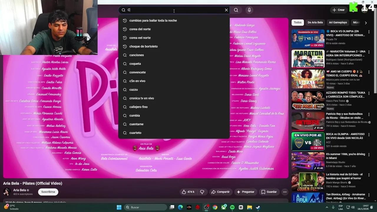Click history clock icon next to 'choque de bortoleto'
Viewport: 377px width, 212px height.
[125, 47]
